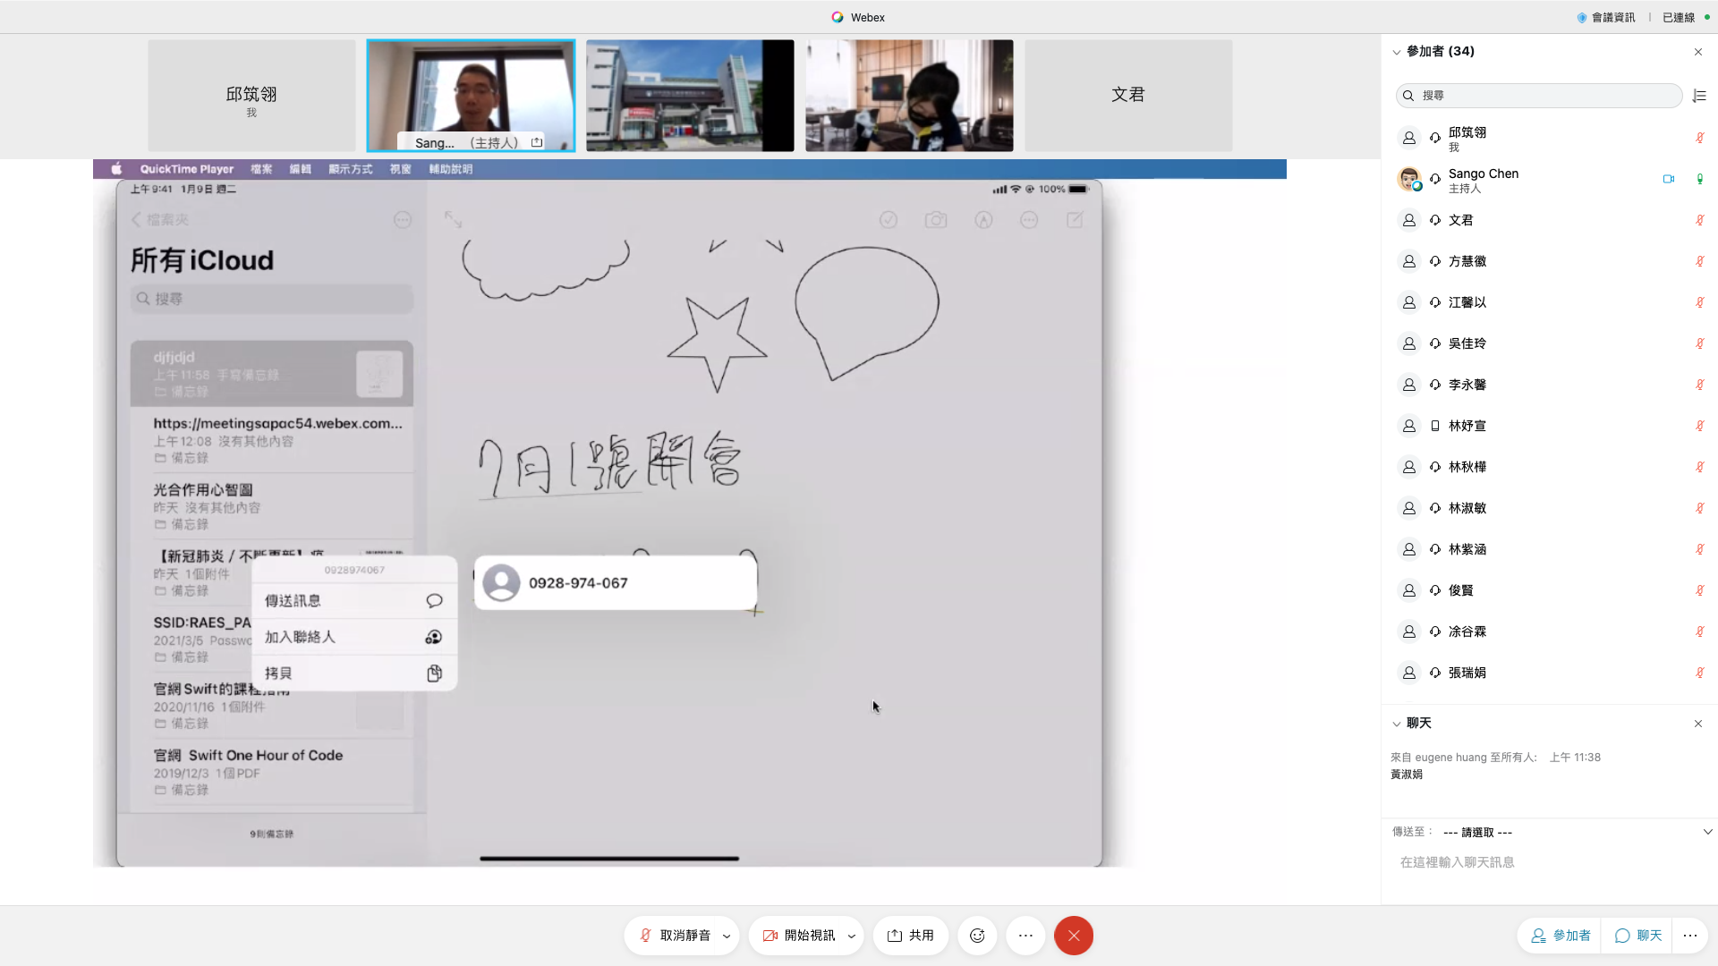Image resolution: width=1718 pixels, height=966 pixels.
Task: Toggle the 參加者 panel button
Action: [1561, 936]
